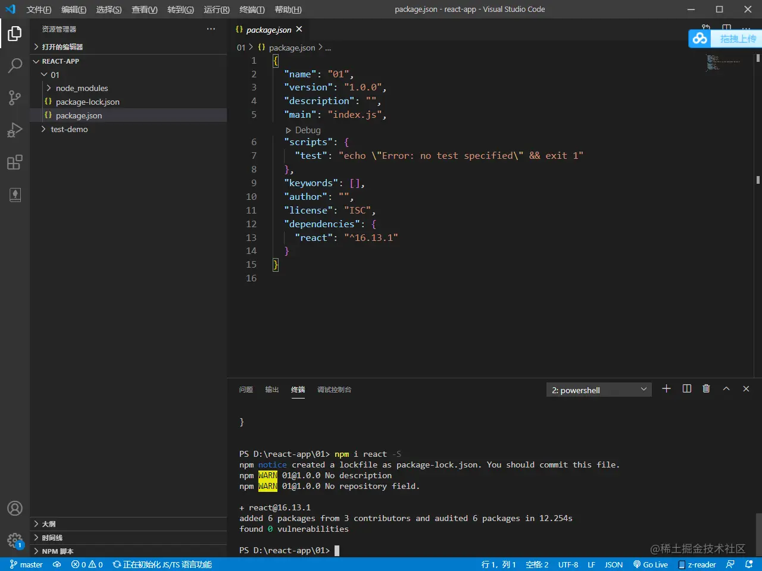Open the Explorer view icon
Screen dimensions: 762x571
tap(15, 34)
